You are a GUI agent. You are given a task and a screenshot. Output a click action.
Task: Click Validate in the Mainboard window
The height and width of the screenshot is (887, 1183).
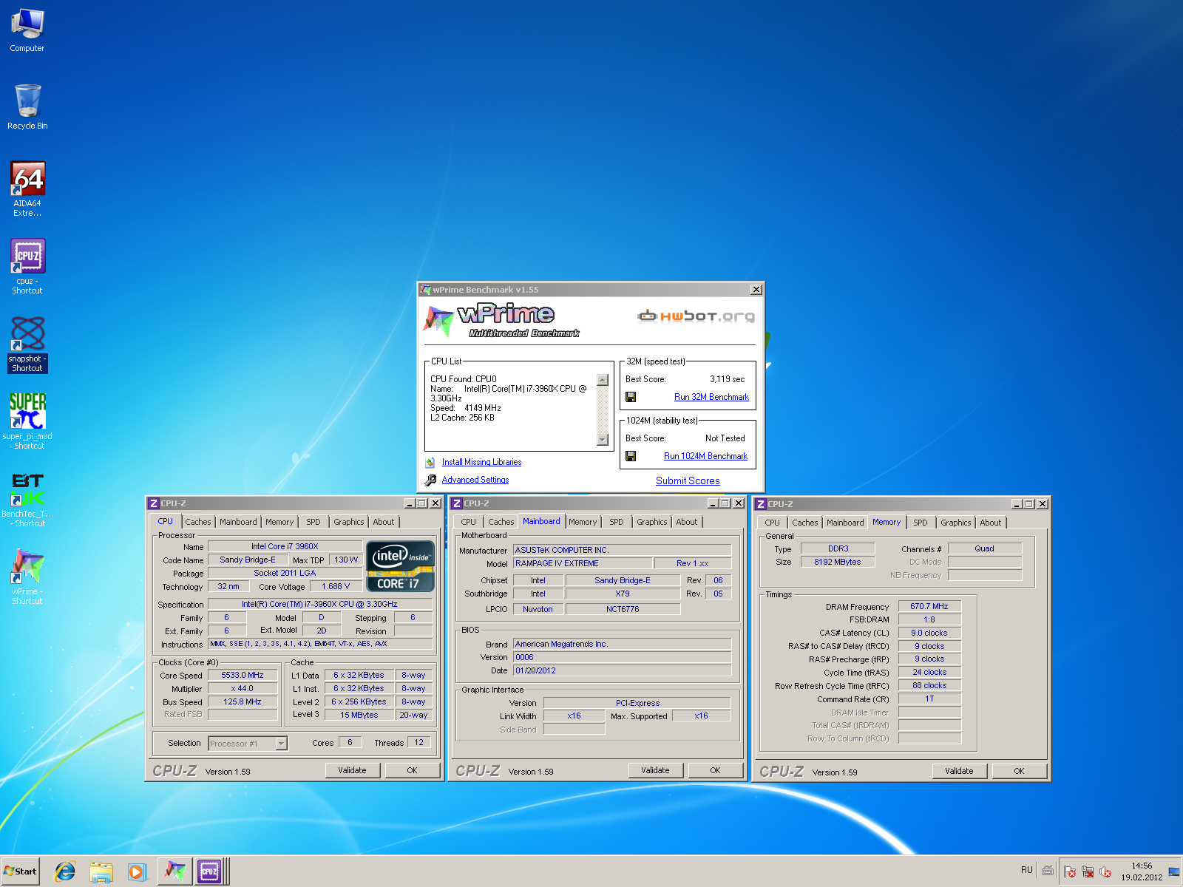(655, 770)
